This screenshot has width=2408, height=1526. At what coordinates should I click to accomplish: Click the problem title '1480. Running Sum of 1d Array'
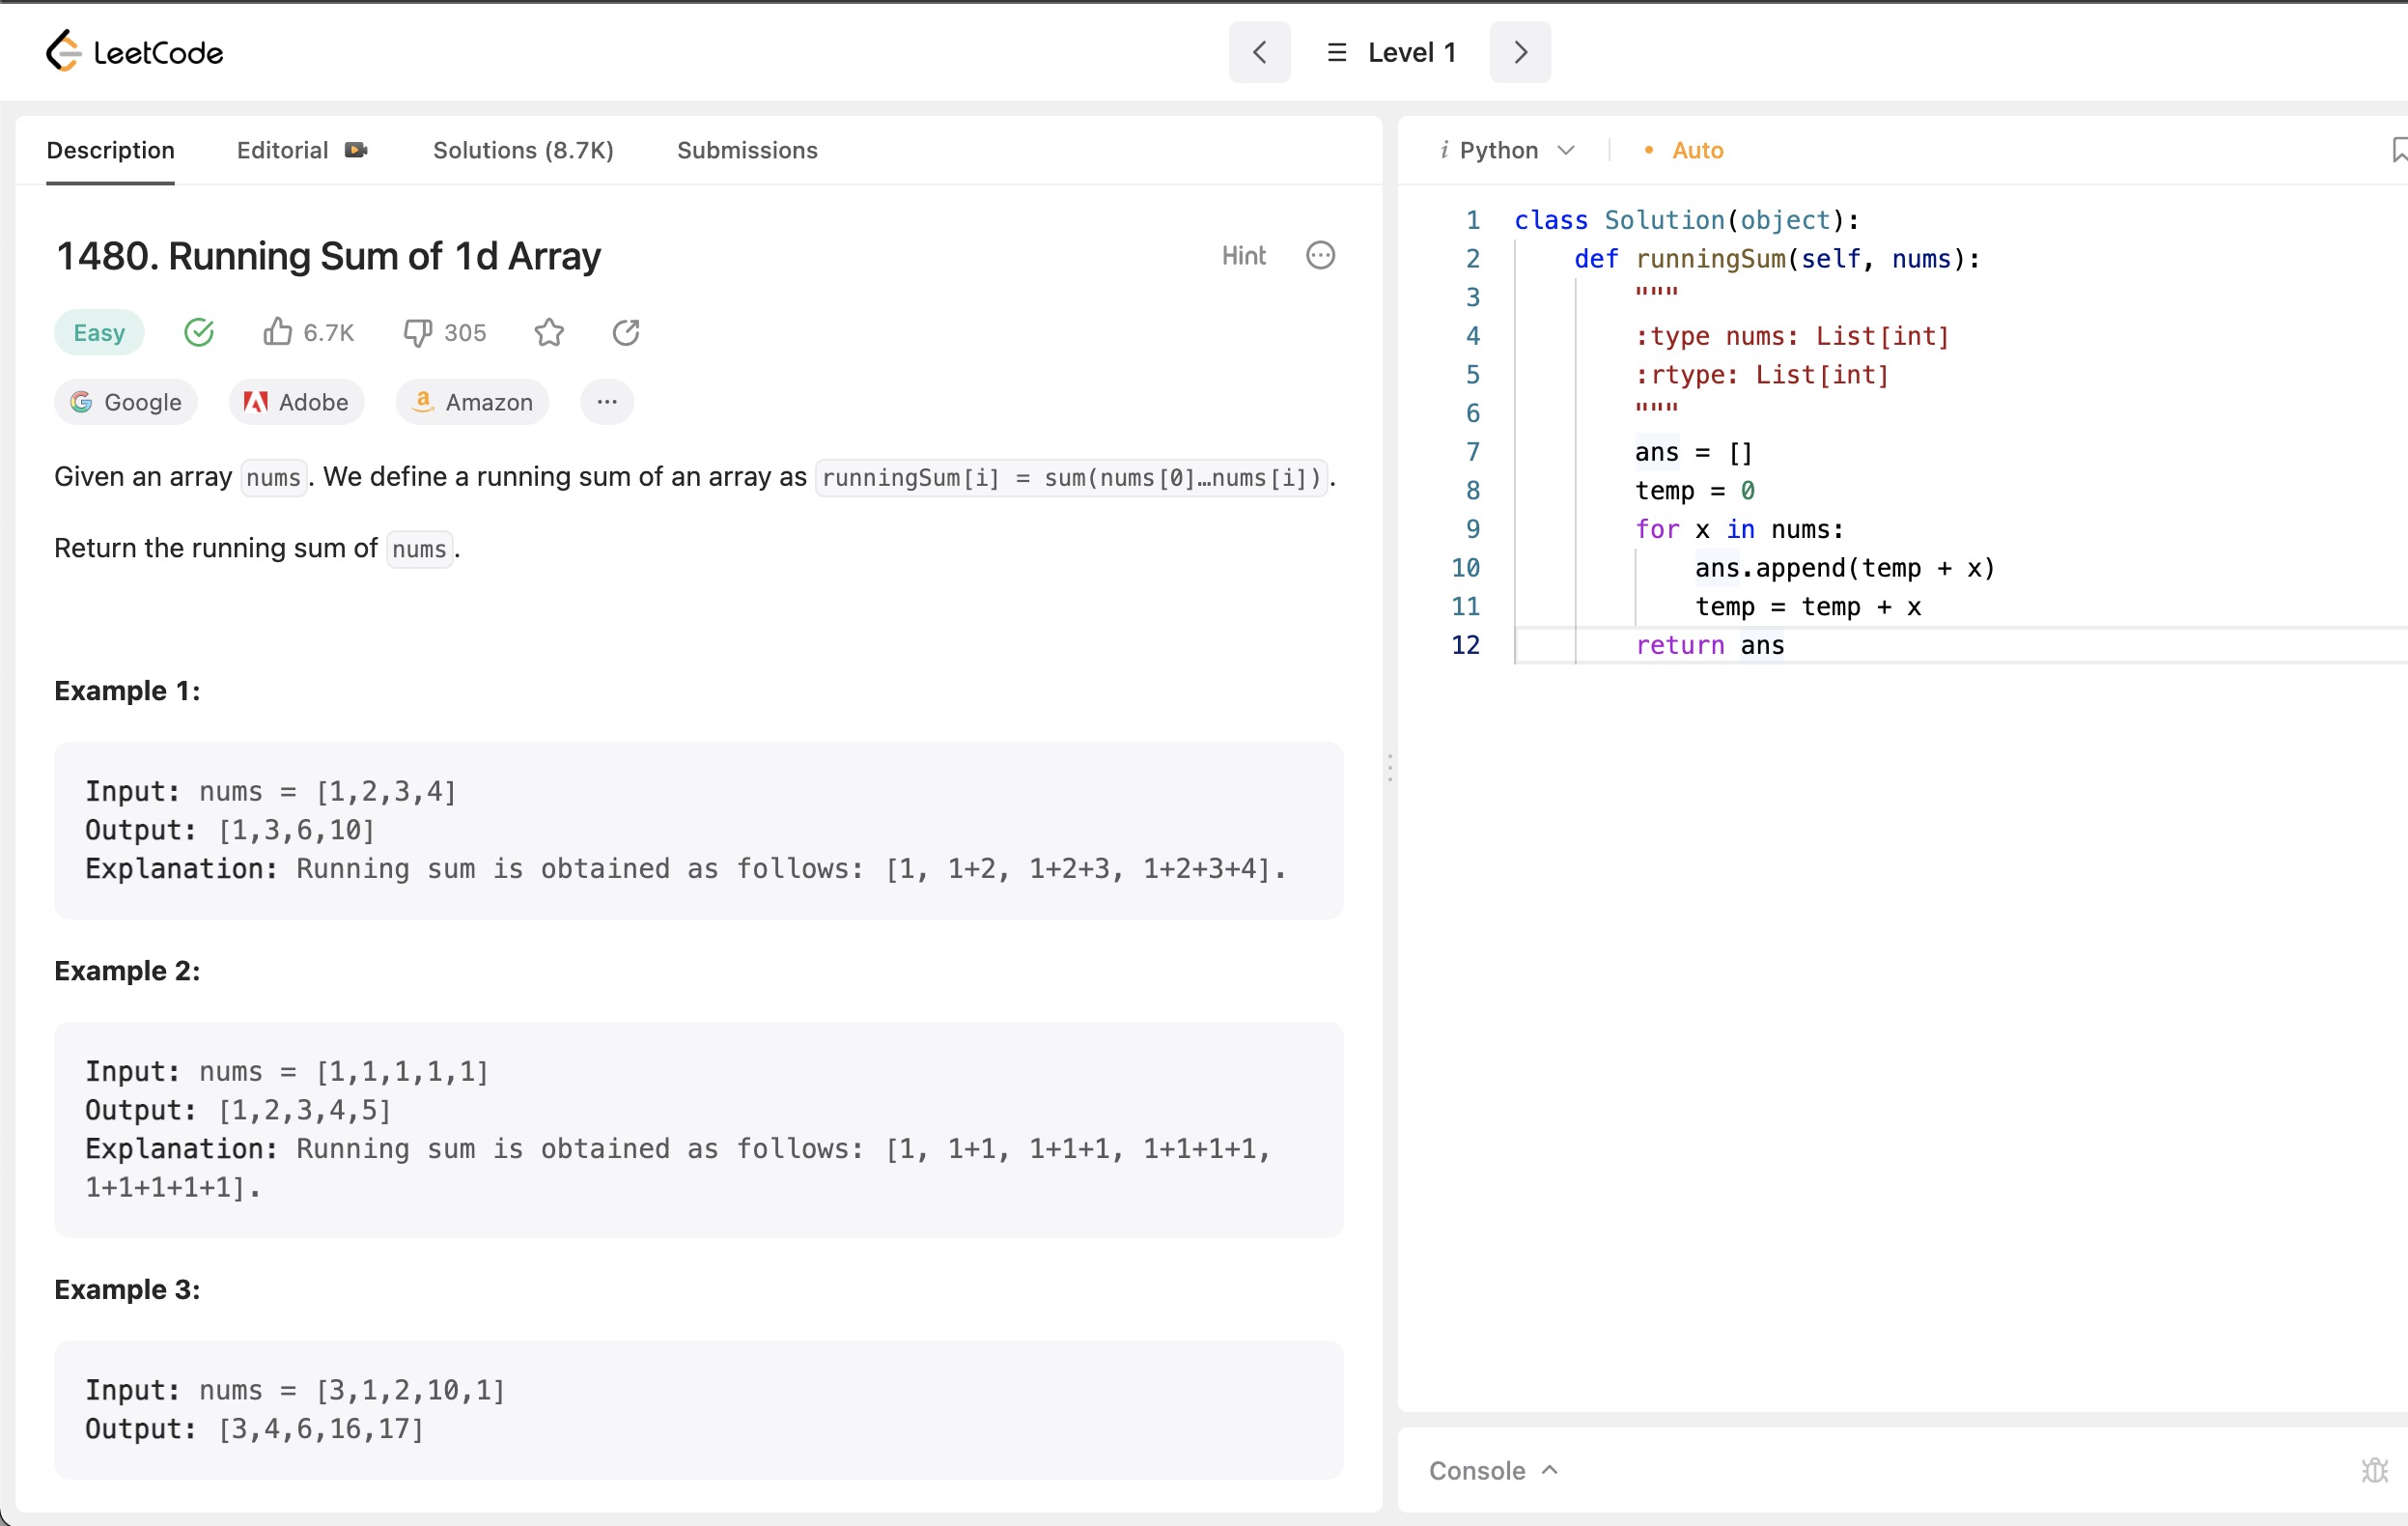click(x=329, y=256)
